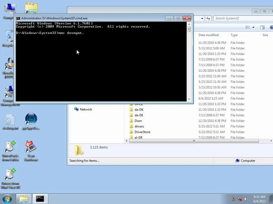Minimize the cmd.exe window
Screen dimensions: 273x204
tap(169, 18)
